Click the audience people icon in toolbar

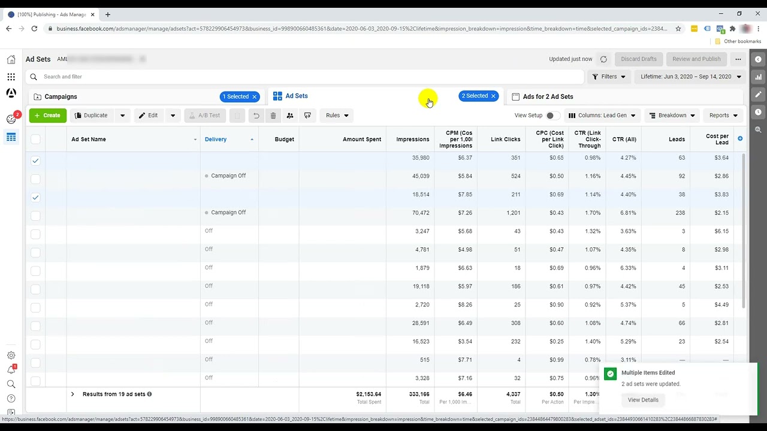[x=290, y=116]
